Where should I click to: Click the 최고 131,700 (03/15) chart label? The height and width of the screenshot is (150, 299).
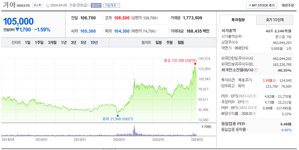click(x=180, y=61)
